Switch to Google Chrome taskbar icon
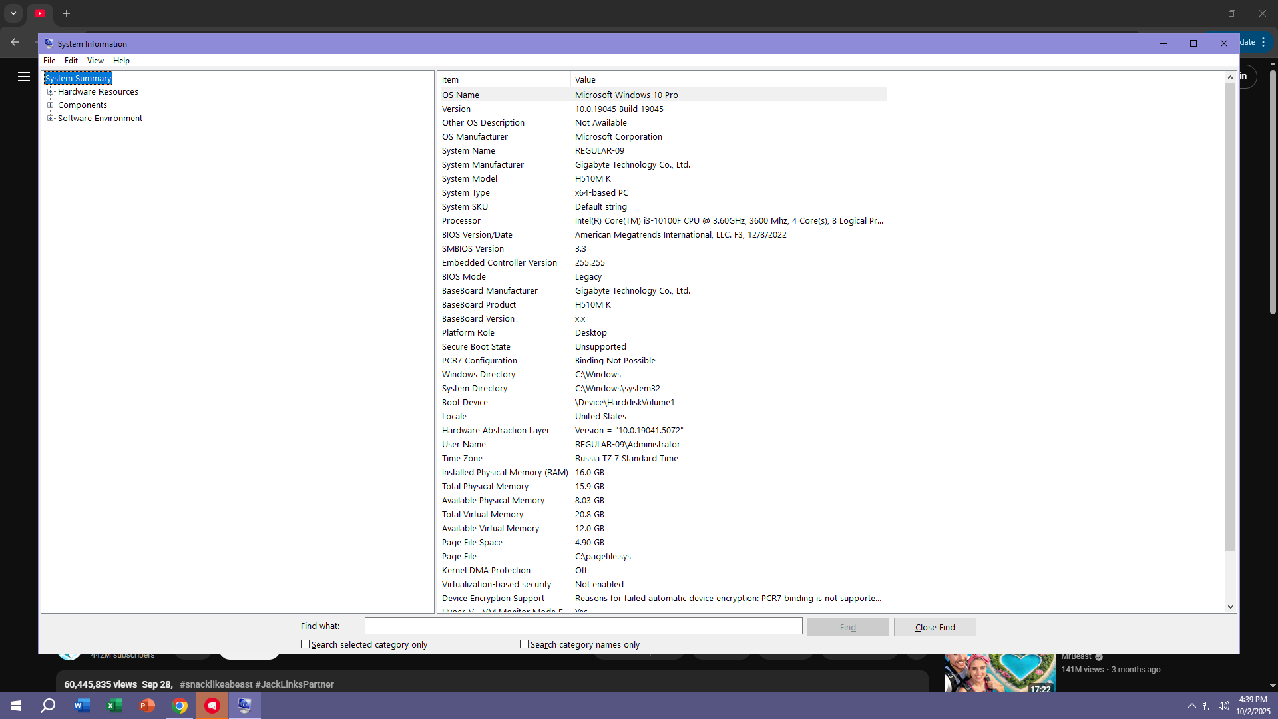 180,706
